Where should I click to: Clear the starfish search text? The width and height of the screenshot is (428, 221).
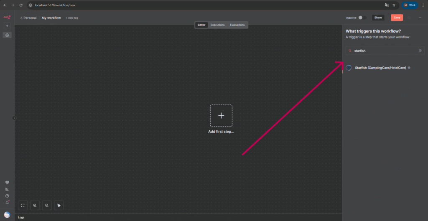click(x=420, y=51)
